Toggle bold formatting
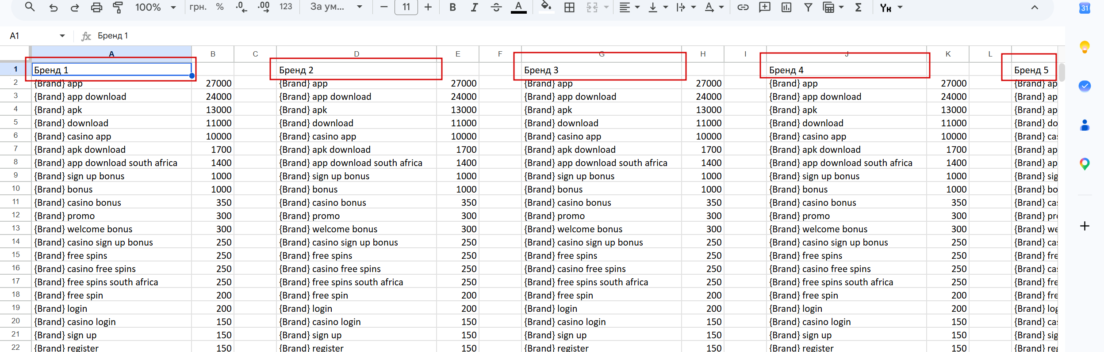Screen dimensions: 1104x352 (452, 7)
